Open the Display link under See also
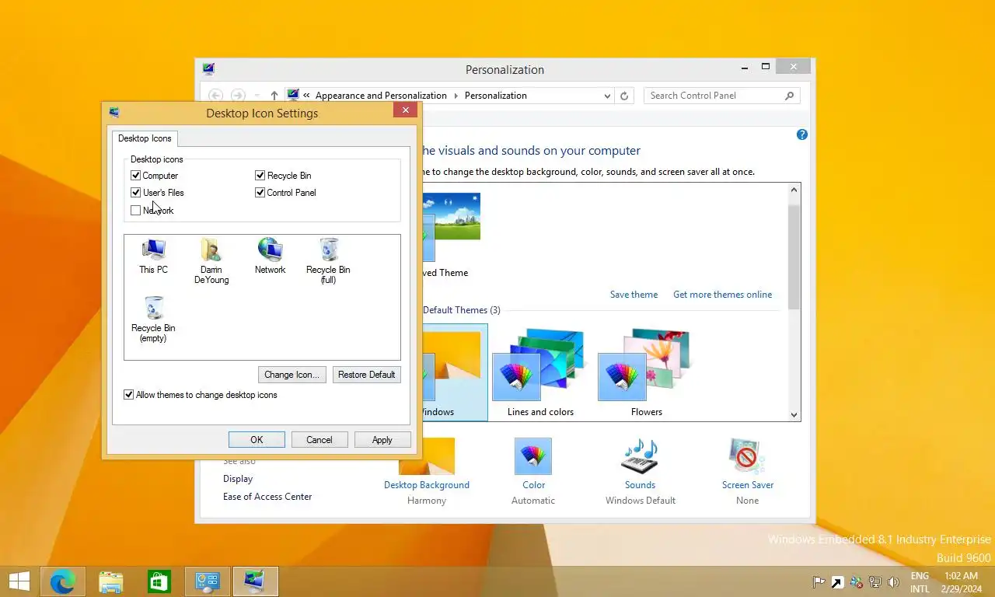995x597 pixels. pyautogui.click(x=238, y=479)
